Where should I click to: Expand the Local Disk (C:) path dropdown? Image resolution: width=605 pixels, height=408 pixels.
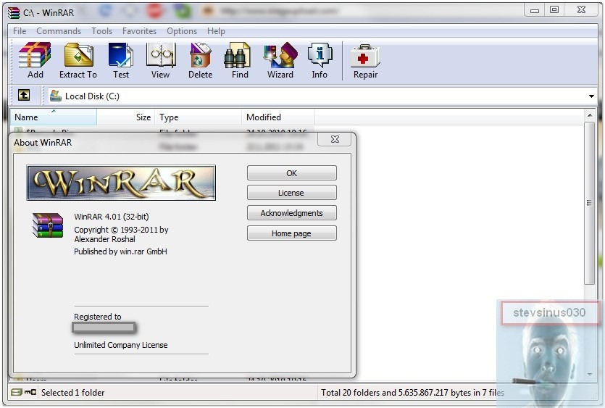click(x=591, y=96)
